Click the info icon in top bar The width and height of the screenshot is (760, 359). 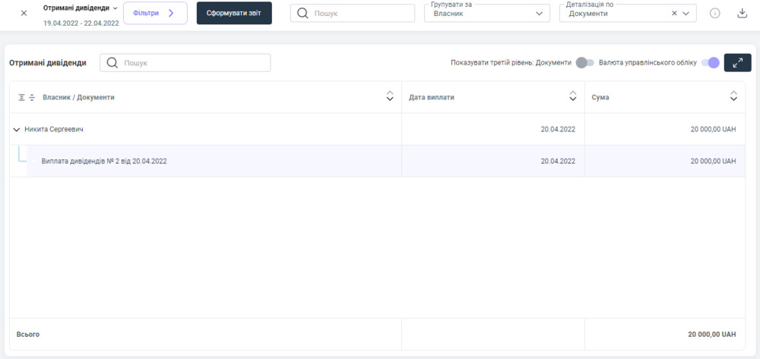coord(715,14)
